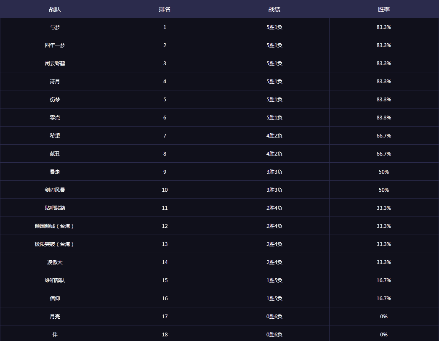Click team name 剑刃风暴

[x=55, y=190]
